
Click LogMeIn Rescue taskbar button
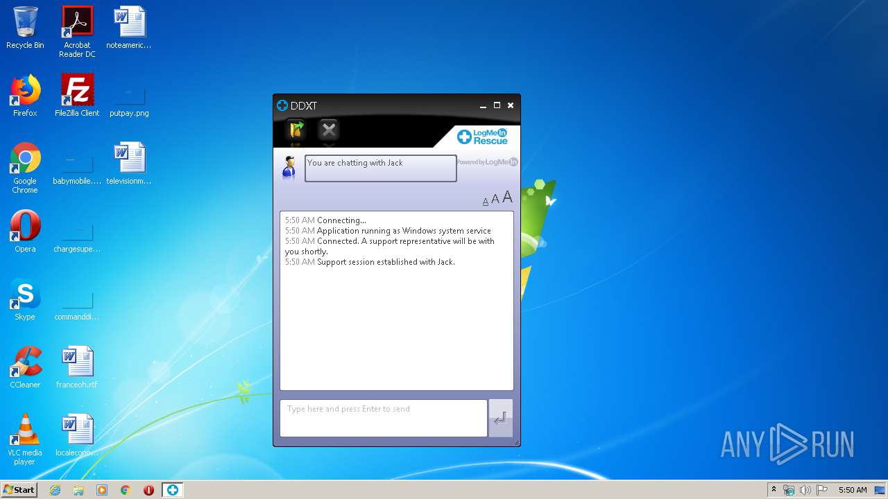(172, 490)
